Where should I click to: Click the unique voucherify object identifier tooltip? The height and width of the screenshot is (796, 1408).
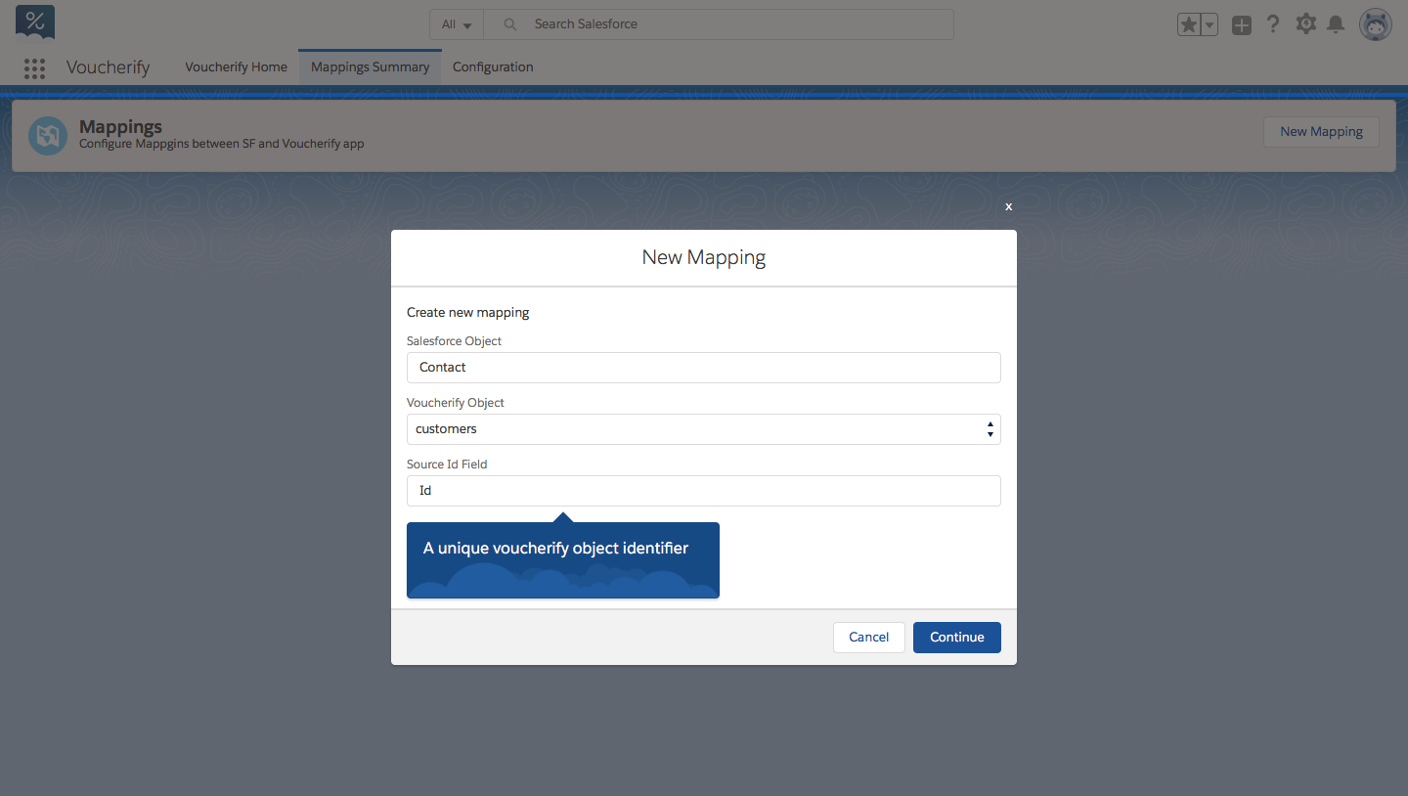click(563, 559)
